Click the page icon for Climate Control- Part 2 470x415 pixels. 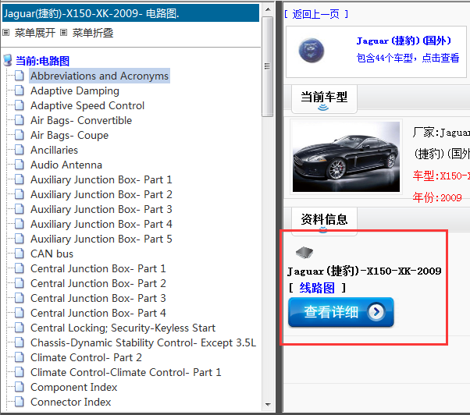pos(20,357)
